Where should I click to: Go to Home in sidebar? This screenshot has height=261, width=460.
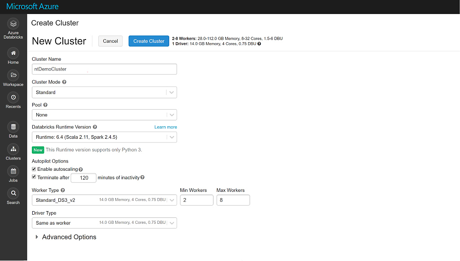point(13,53)
